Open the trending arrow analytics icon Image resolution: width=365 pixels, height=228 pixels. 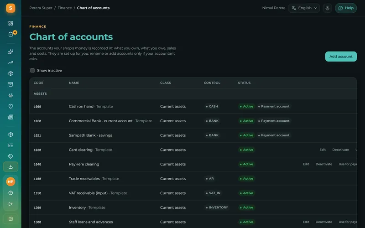pos(10,62)
